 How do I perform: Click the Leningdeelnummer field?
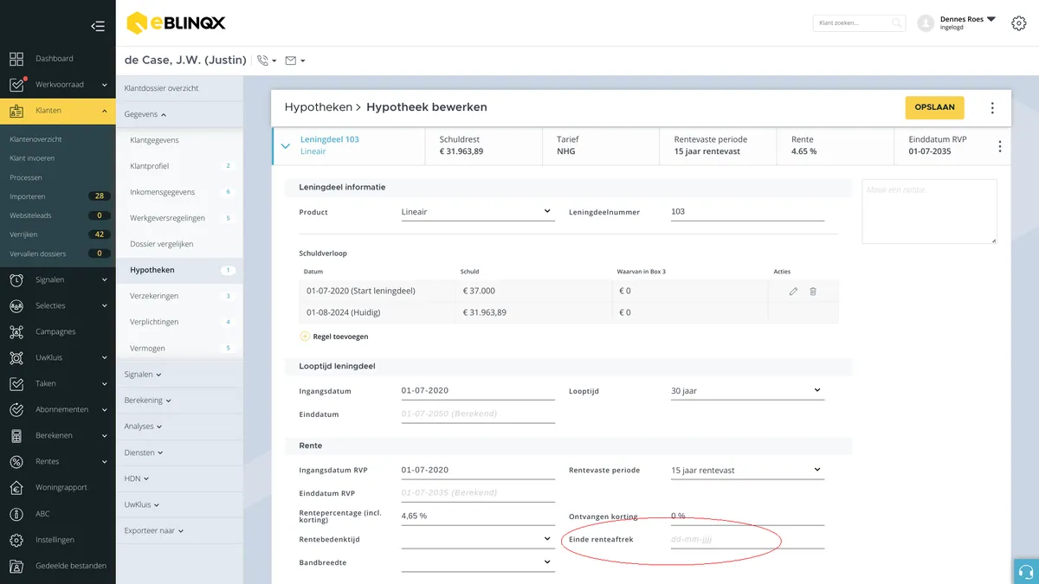tap(747, 212)
